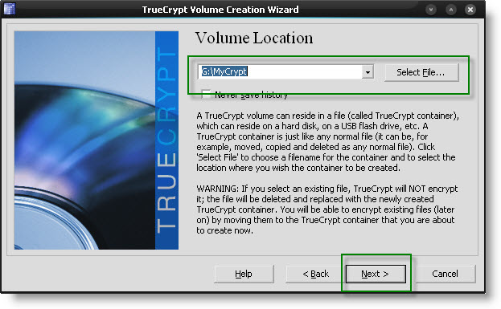
Task: Click the highlighted G:\MyCrypt path text
Action: click(224, 71)
